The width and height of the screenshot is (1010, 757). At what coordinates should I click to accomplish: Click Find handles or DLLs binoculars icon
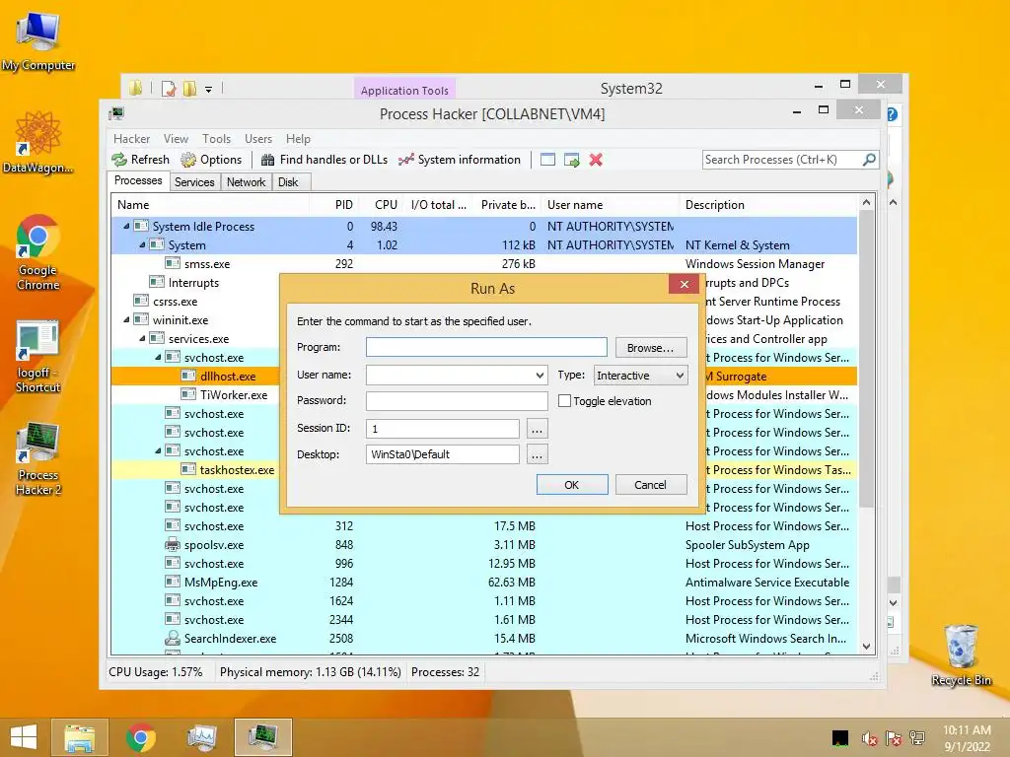coord(267,160)
